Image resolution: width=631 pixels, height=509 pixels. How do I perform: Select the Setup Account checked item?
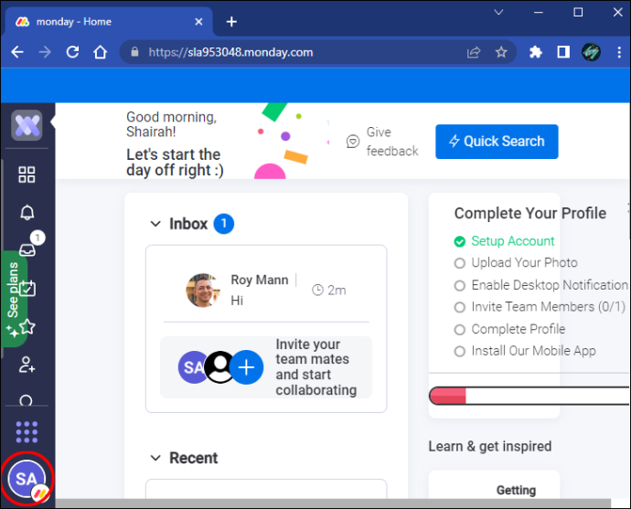tap(504, 241)
